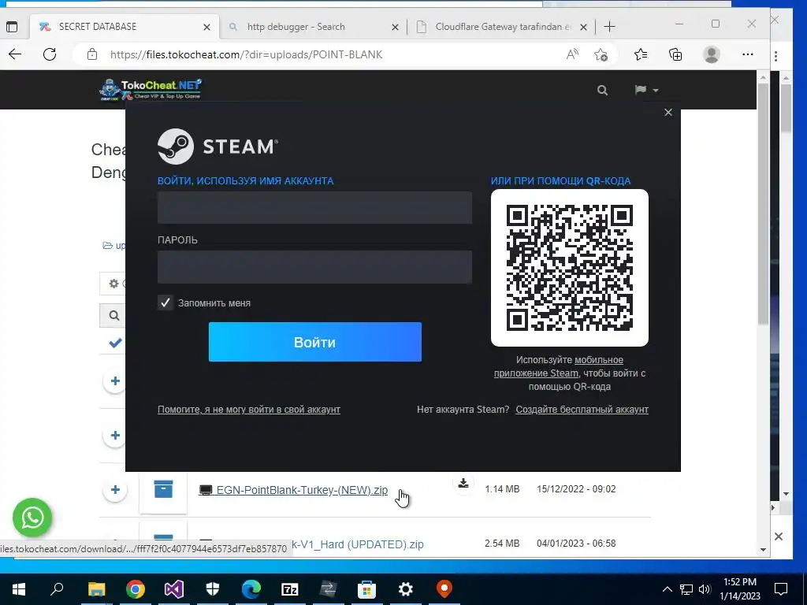Click the Steam account name field

click(314, 207)
